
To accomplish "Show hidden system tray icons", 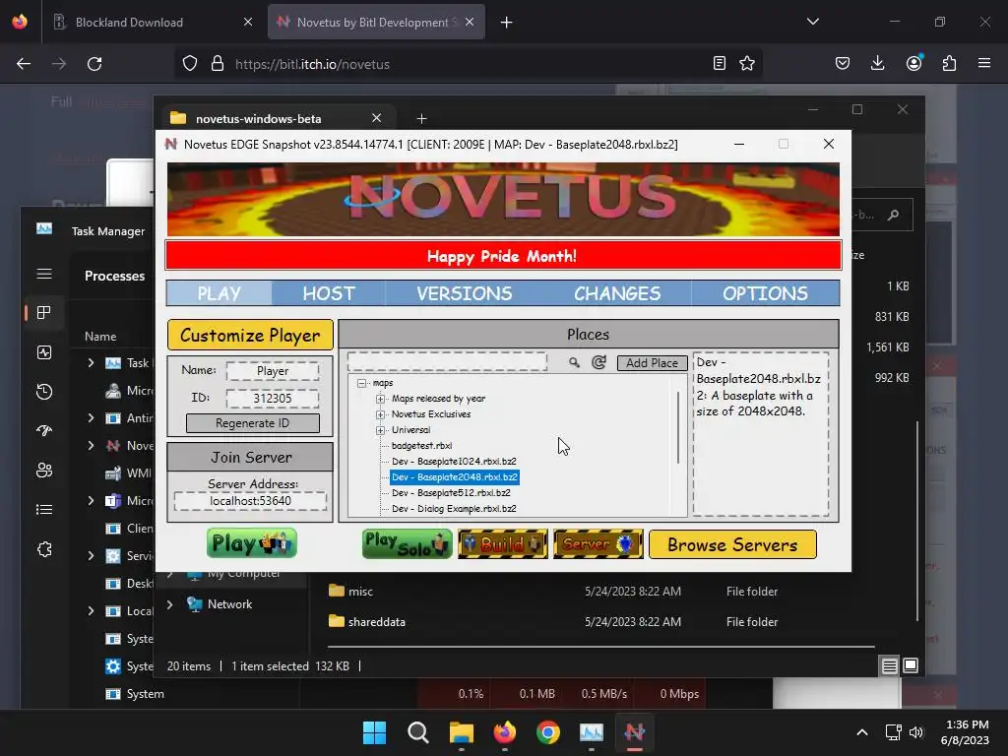I will pyautogui.click(x=862, y=732).
